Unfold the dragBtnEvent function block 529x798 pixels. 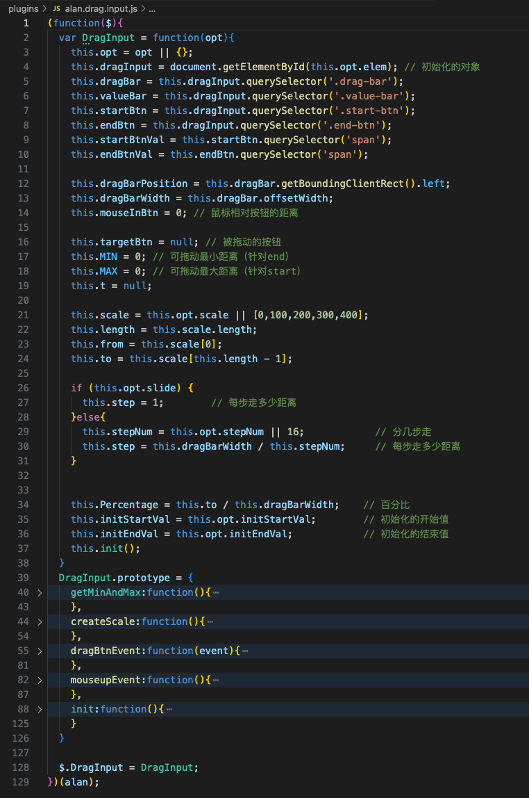point(40,651)
